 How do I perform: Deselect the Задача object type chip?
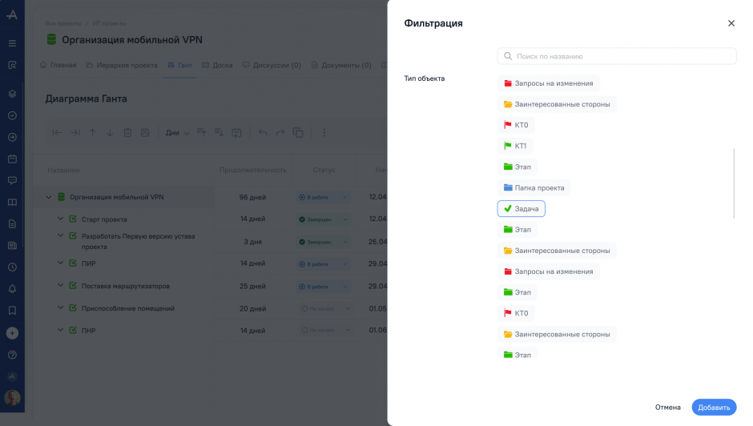point(521,209)
